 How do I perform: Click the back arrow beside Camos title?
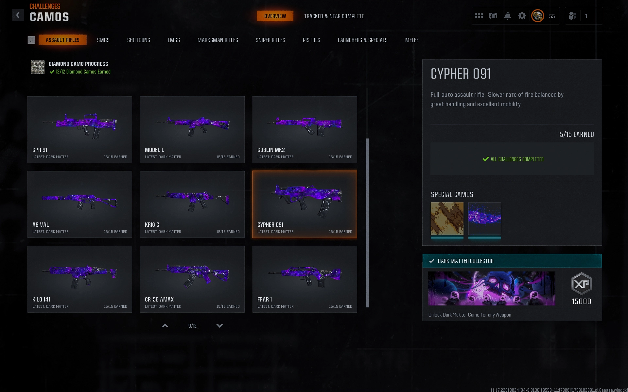pyautogui.click(x=18, y=15)
